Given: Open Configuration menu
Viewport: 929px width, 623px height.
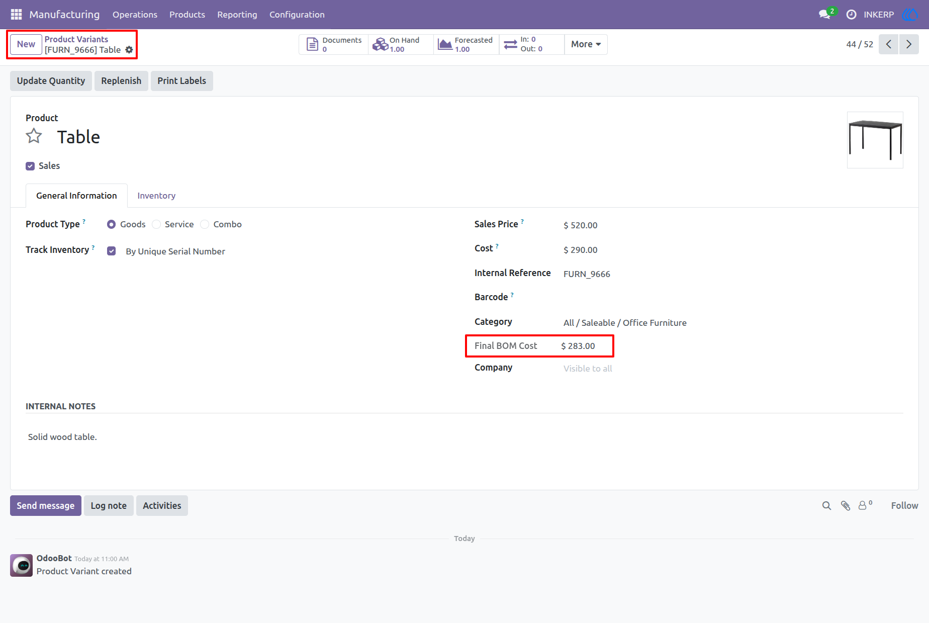Looking at the screenshot, I should (297, 15).
